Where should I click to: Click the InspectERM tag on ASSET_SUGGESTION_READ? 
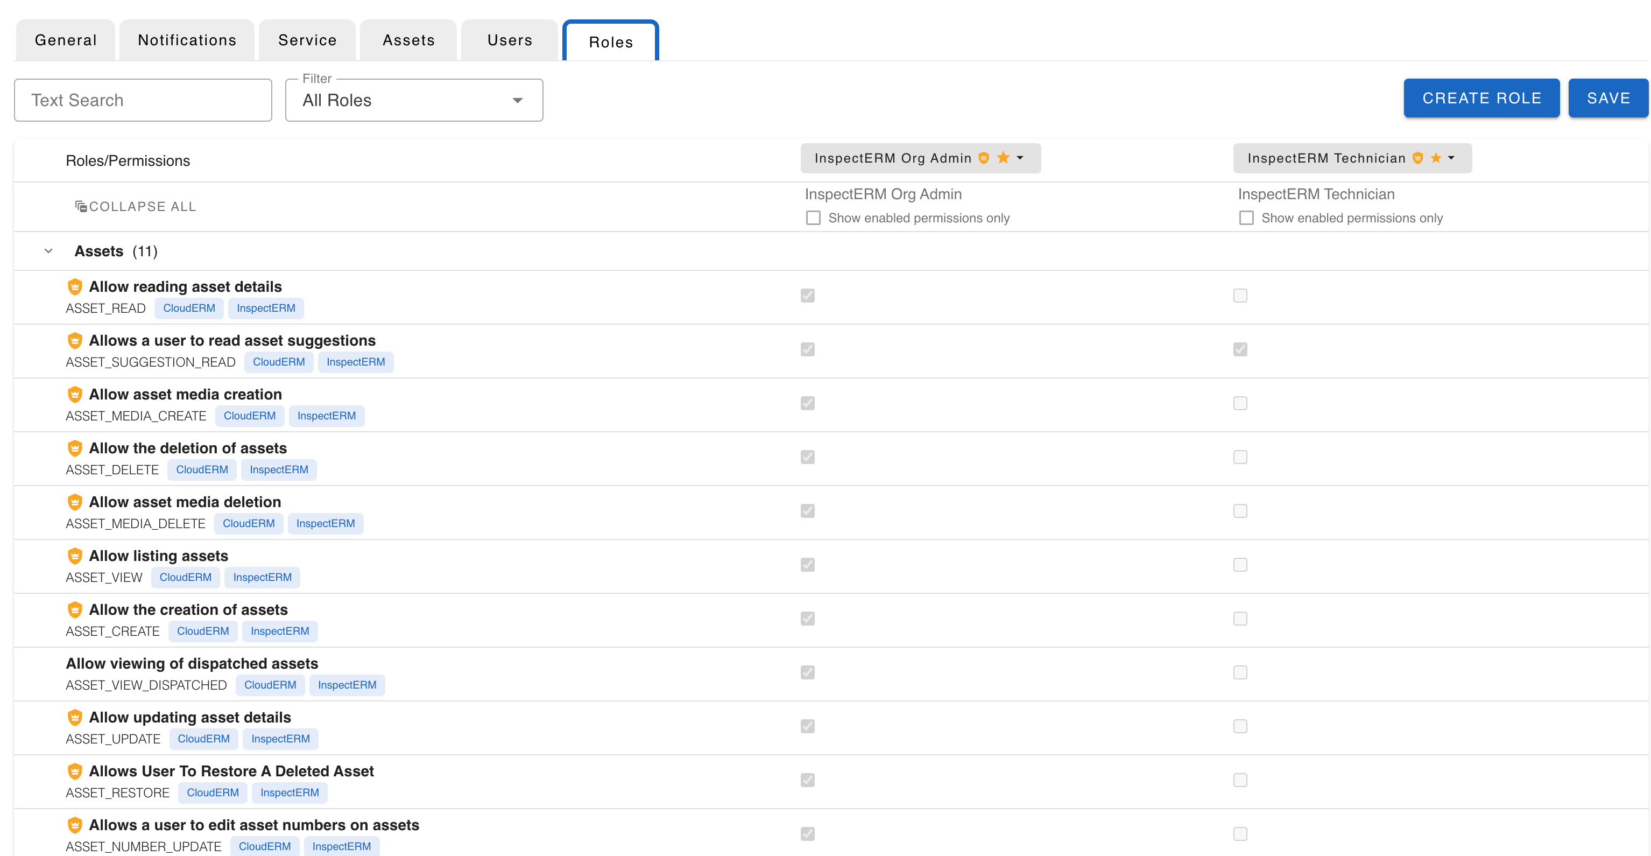(x=356, y=362)
